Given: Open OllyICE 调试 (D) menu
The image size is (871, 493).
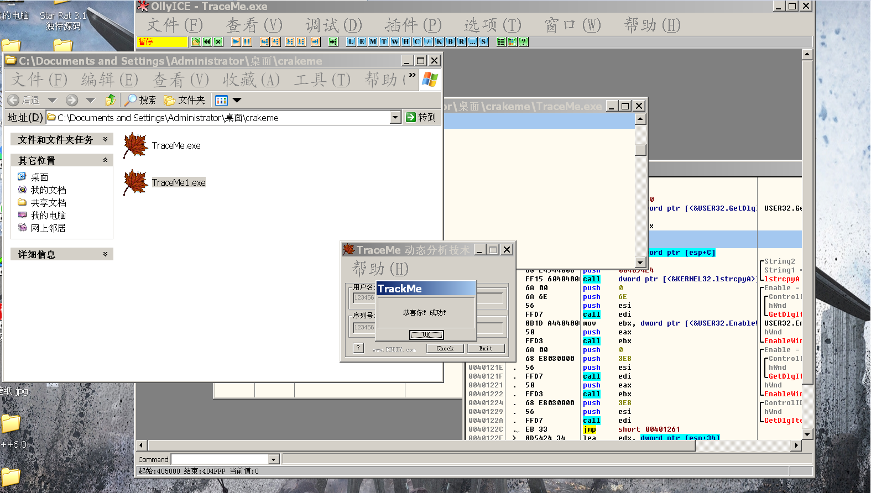Looking at the screenshot, I should click(333, 25).
